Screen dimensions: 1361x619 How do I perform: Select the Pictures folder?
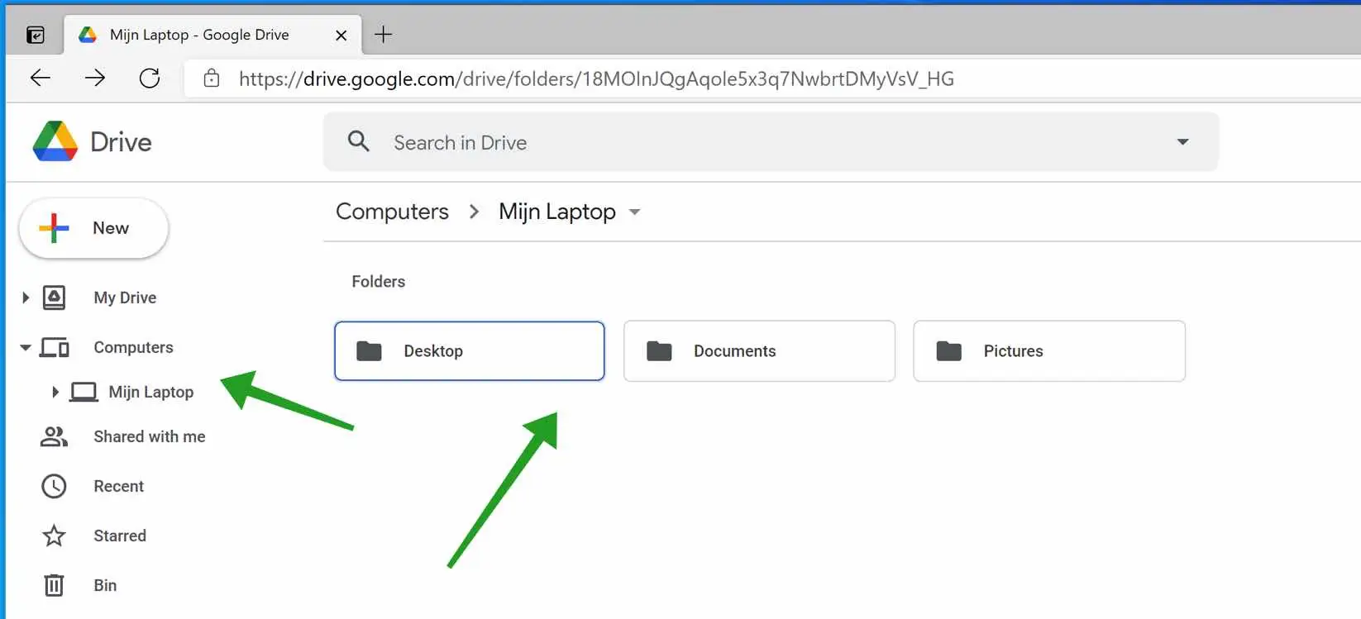click(1049, 351)
